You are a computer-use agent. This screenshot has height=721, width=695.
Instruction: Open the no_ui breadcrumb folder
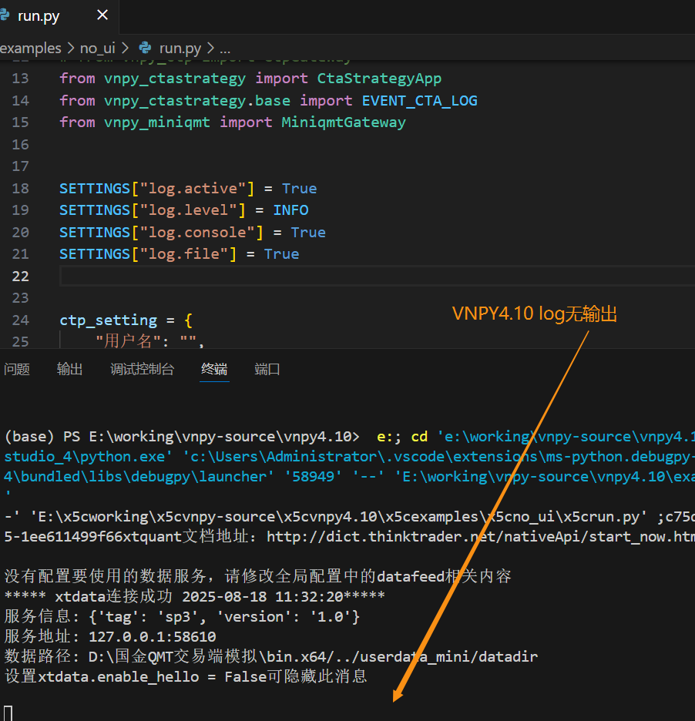(98, 48)
